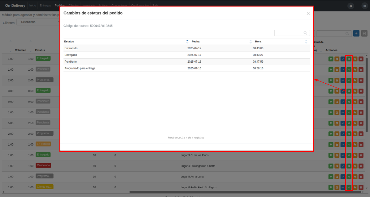Viewport: 370px width, 197px height.
Task: Click the time 08:43:27 in the dialog
Action: click(x=258, y=55)
